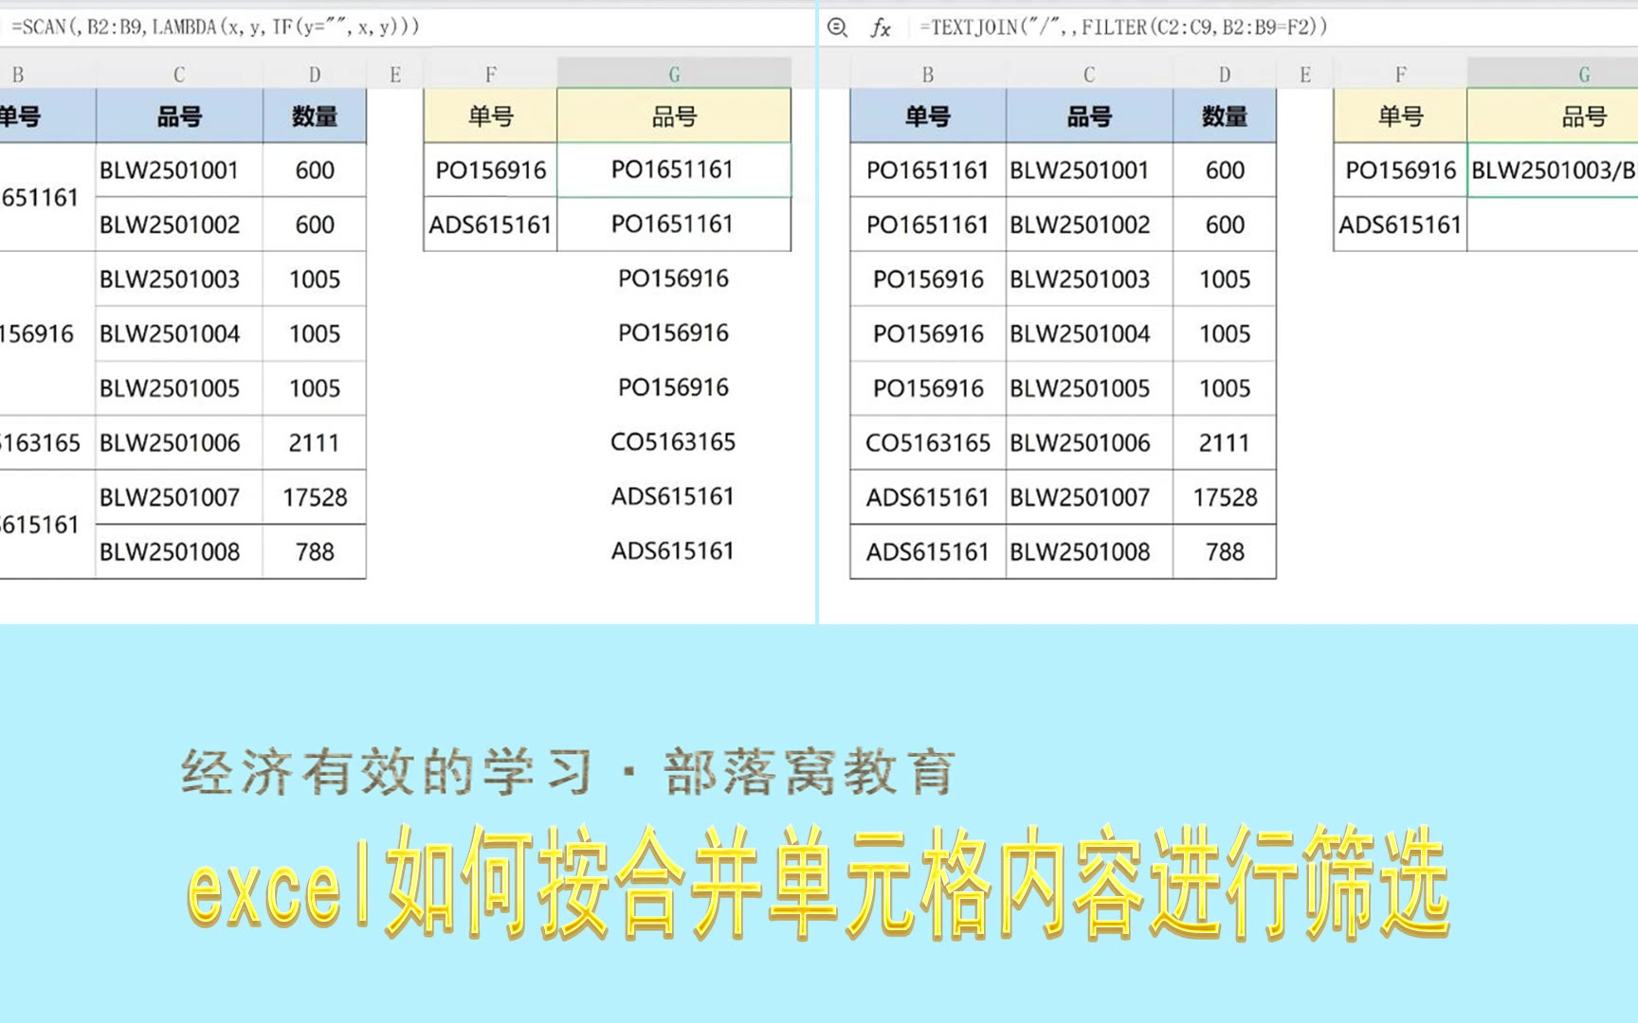Click the fx insert function icon

881,27
